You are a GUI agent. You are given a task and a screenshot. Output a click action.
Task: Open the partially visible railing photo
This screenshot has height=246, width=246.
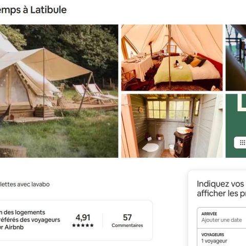click(x=236, y=57)
